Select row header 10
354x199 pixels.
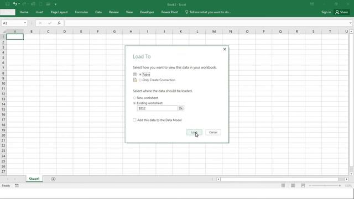click(3, 83)
